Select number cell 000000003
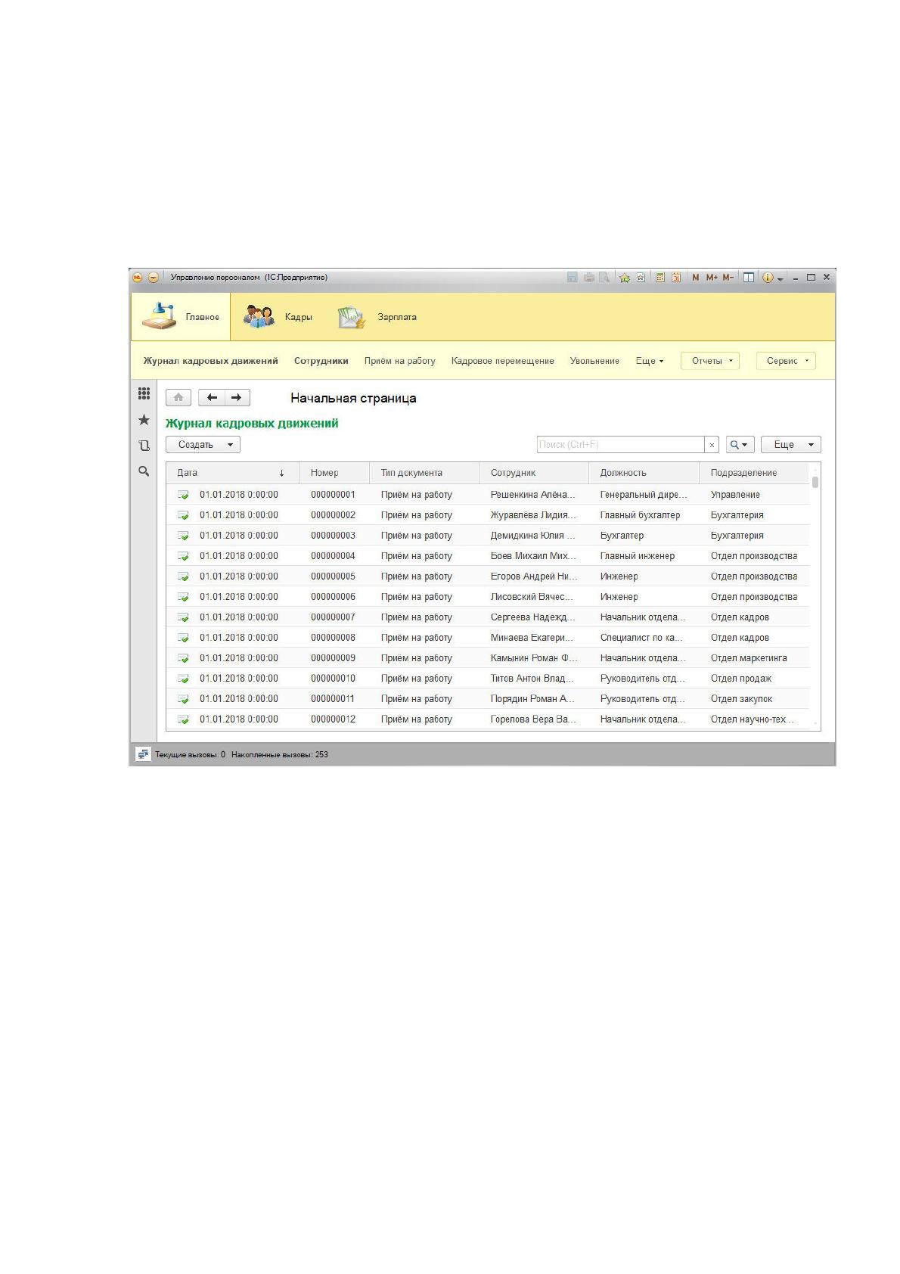This screenshot has width=900, height=1274. (333, 536)
